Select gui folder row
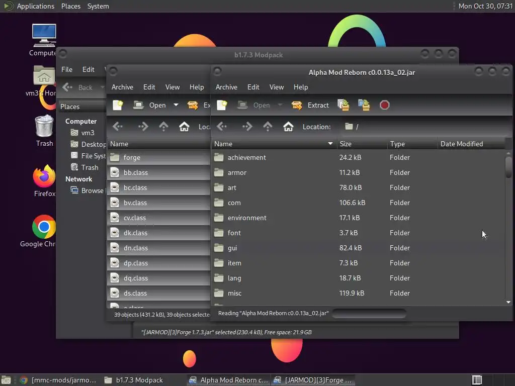Viewport: 515px width, 386px height. point(358,248)
